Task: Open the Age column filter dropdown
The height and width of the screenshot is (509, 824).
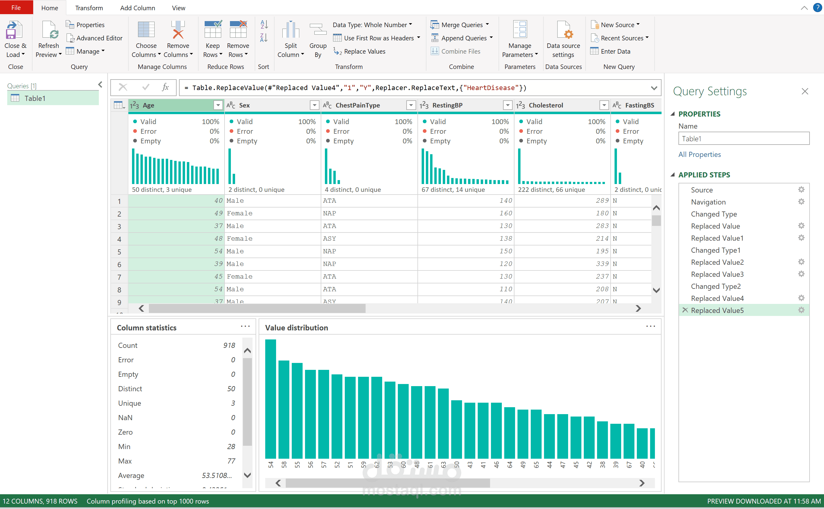Action: pos(218,105)
